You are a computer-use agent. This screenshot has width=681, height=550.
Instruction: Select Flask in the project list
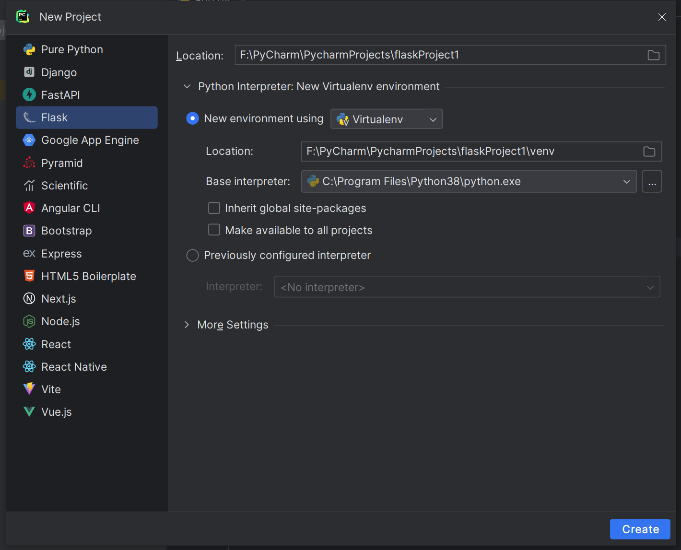coord(87,117)
